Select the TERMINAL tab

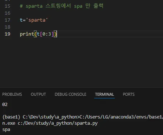point(104,94)
